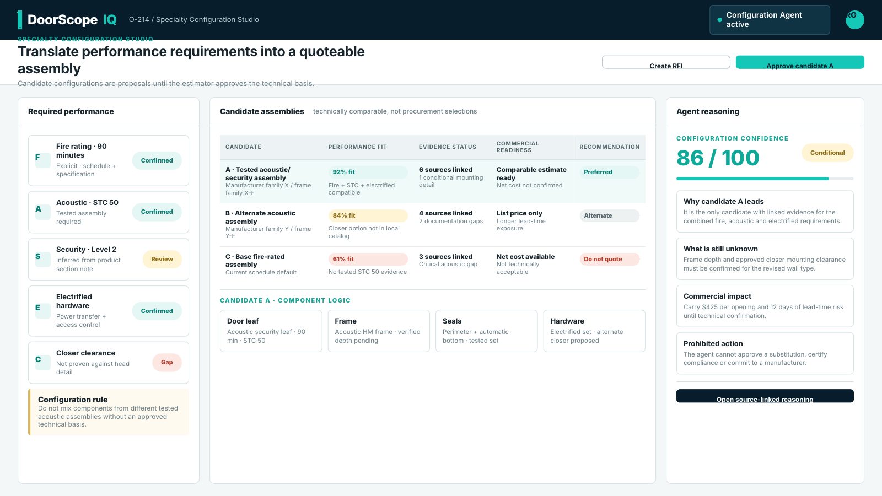Viewport: 882px width, 496px height.
Task: Click the Evidence Status column header
Action: (x=448, y=147)
